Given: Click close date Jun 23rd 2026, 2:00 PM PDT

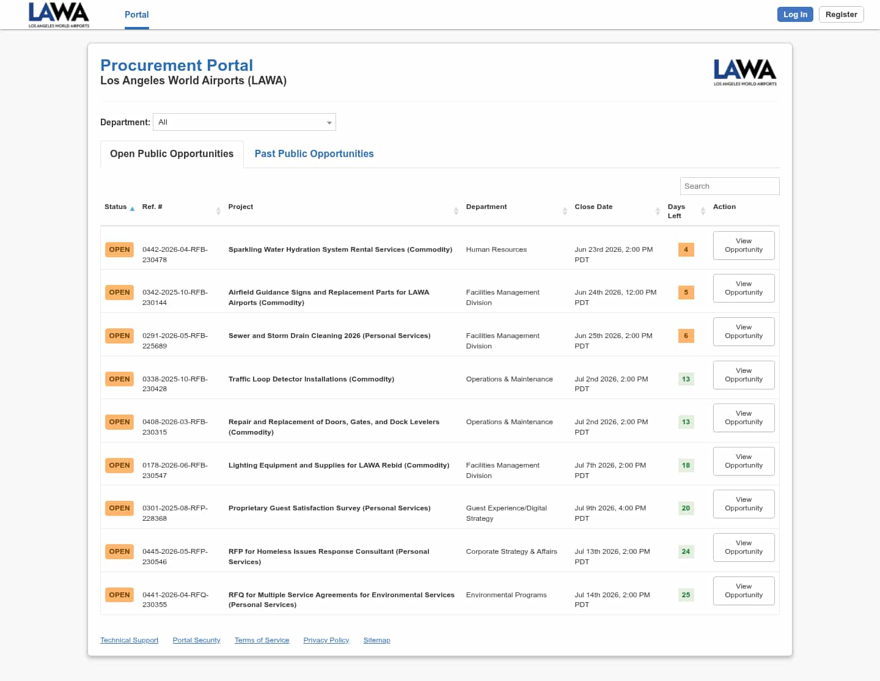Looking at the screenshot, I should 614,254.
